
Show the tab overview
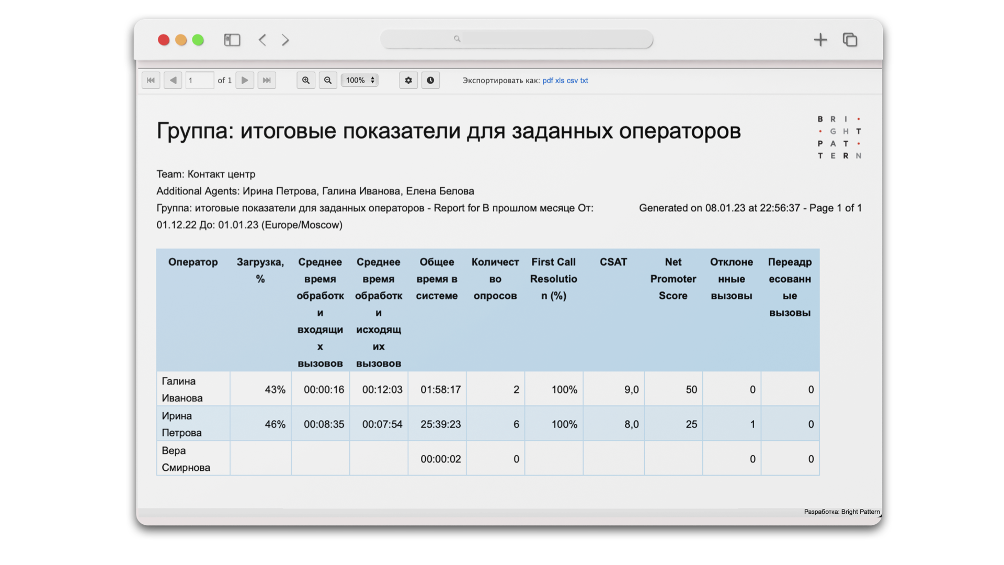tap(850, 40)
